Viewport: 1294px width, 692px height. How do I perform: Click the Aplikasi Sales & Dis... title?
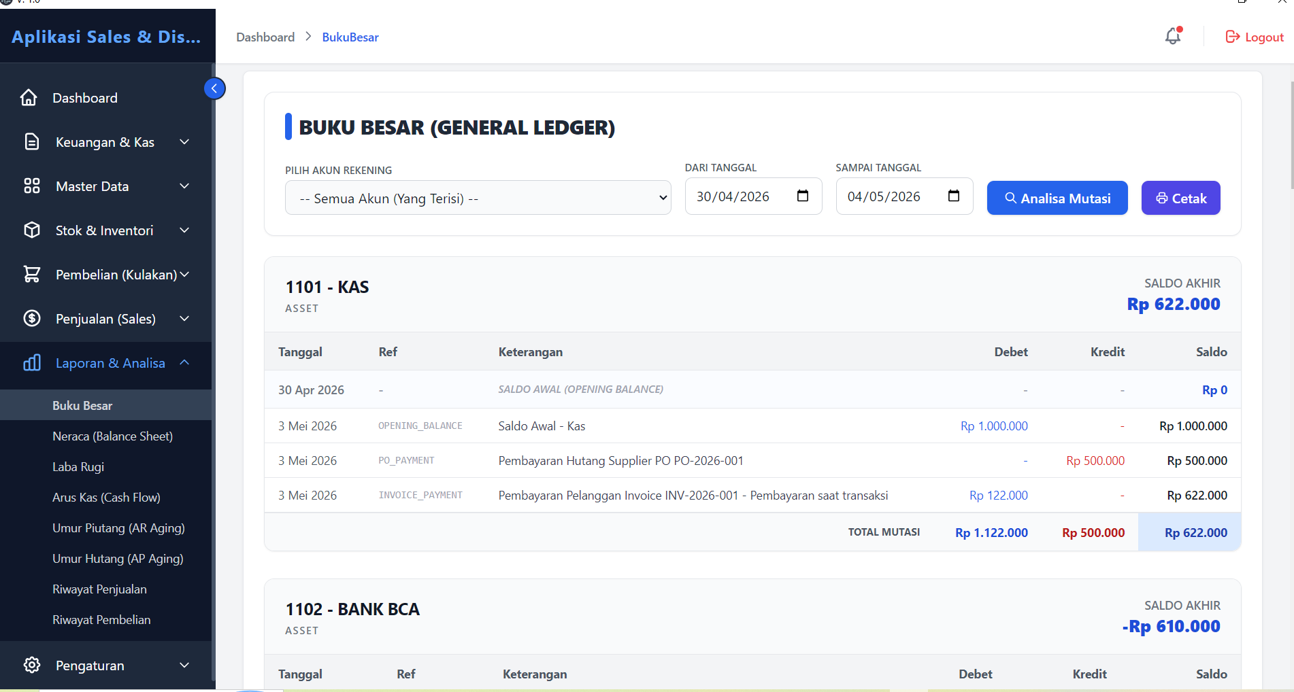pyautogui.click(x=106, y=37)
